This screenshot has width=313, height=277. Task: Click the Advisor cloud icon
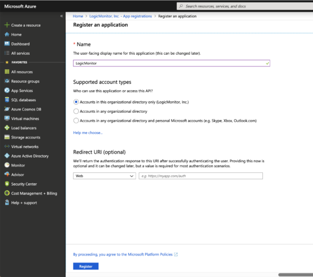(7, 175)
